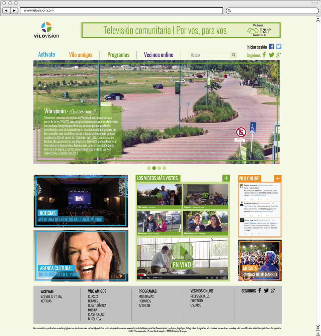Click the Guía Turística footer link
Viewport: 321px width, 336px height.
97,306
